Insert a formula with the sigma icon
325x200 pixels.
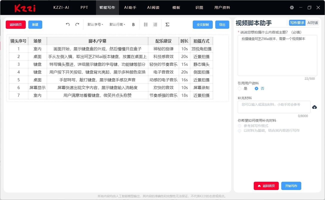point(167,24)
